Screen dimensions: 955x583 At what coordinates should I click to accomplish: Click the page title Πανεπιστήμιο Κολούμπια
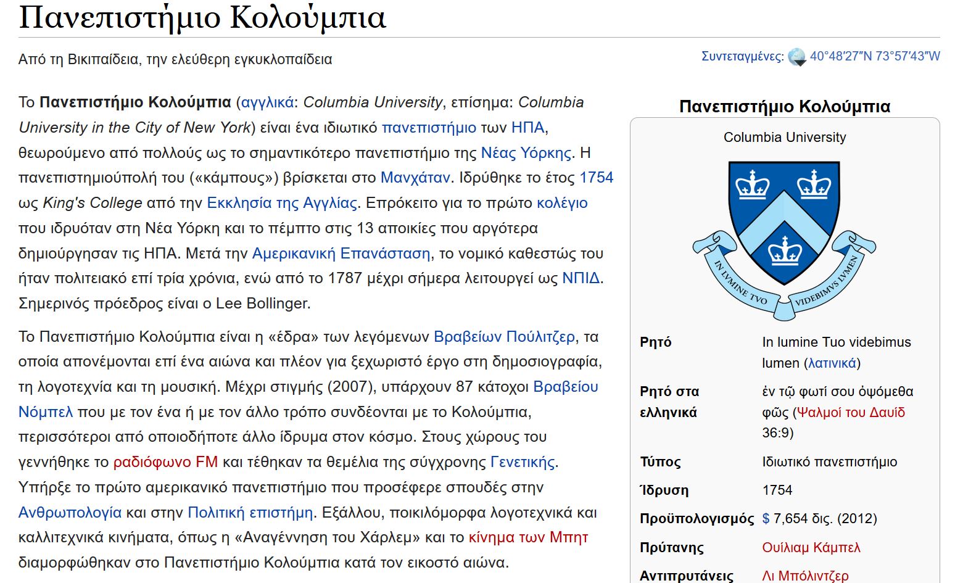pos(202,17)
